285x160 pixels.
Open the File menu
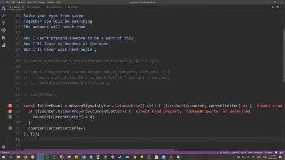(8, 2)
